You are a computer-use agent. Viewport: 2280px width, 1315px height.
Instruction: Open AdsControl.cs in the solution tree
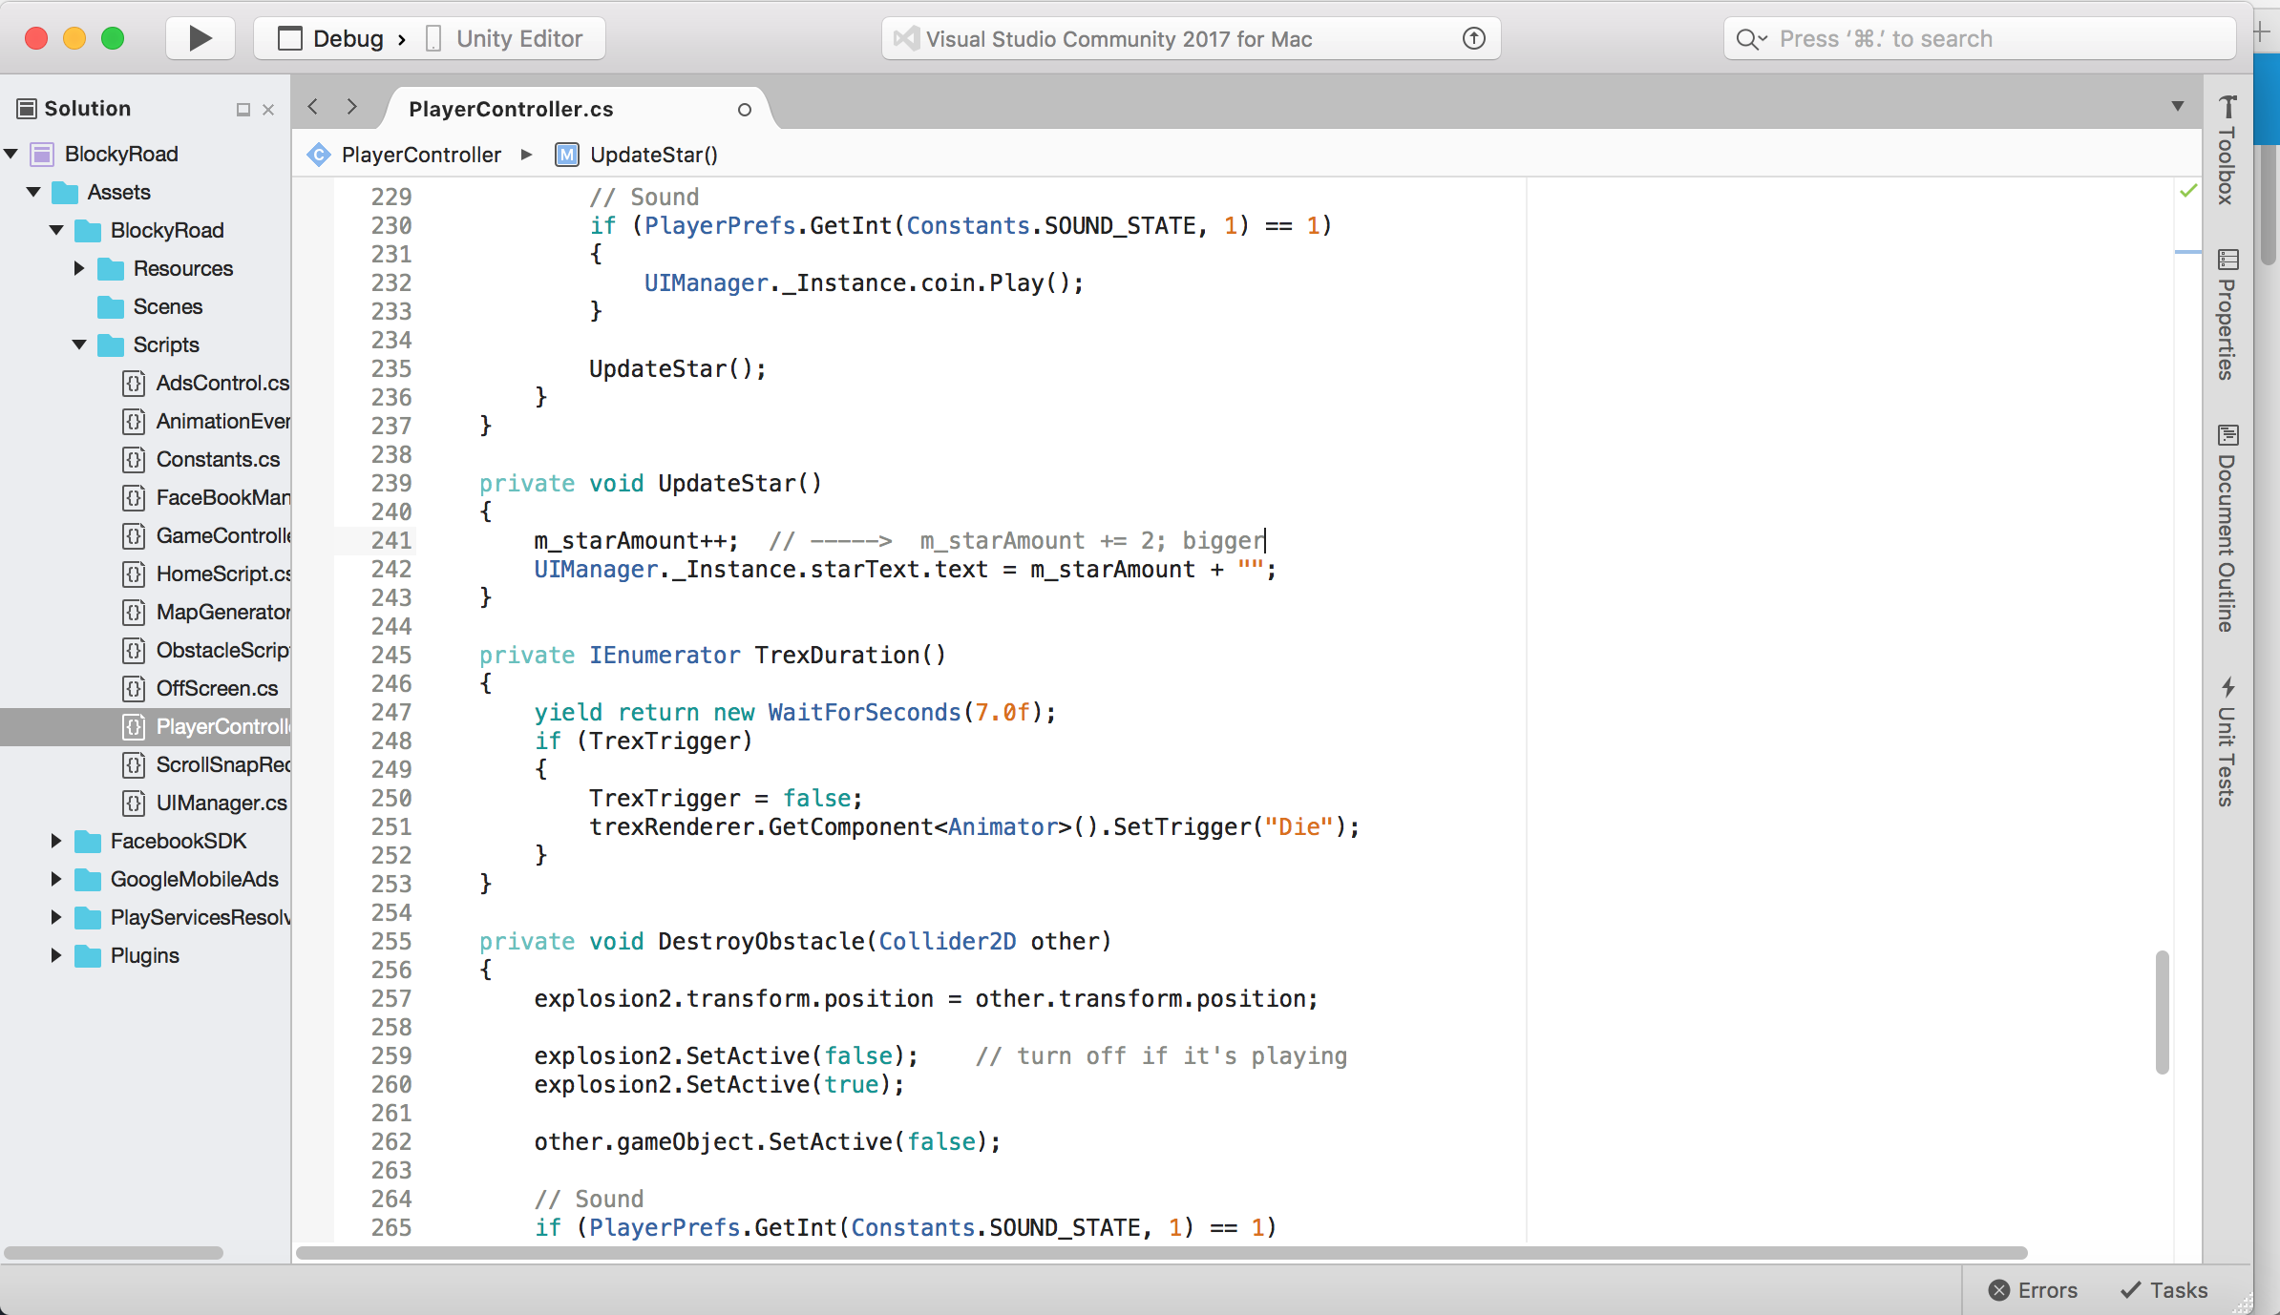tap(222, 383)
